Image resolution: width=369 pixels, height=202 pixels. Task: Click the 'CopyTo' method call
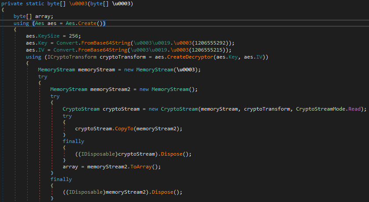click(124, 129)
